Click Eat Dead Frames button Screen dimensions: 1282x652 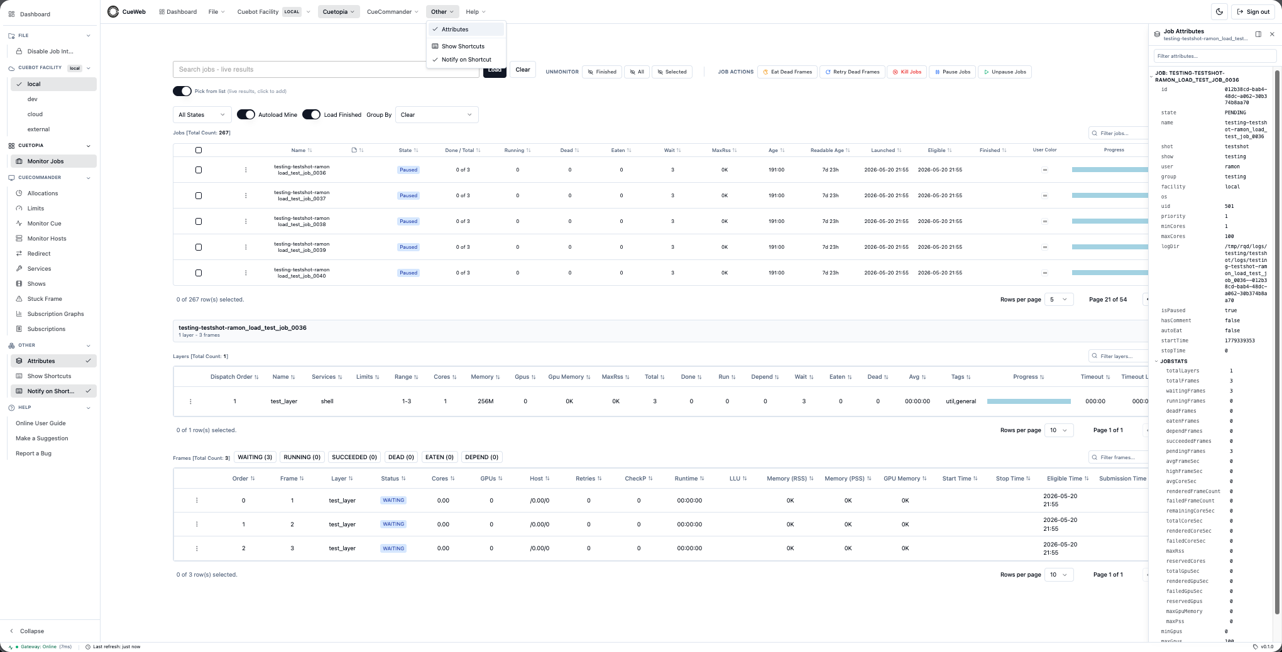[x=787, y=72]
